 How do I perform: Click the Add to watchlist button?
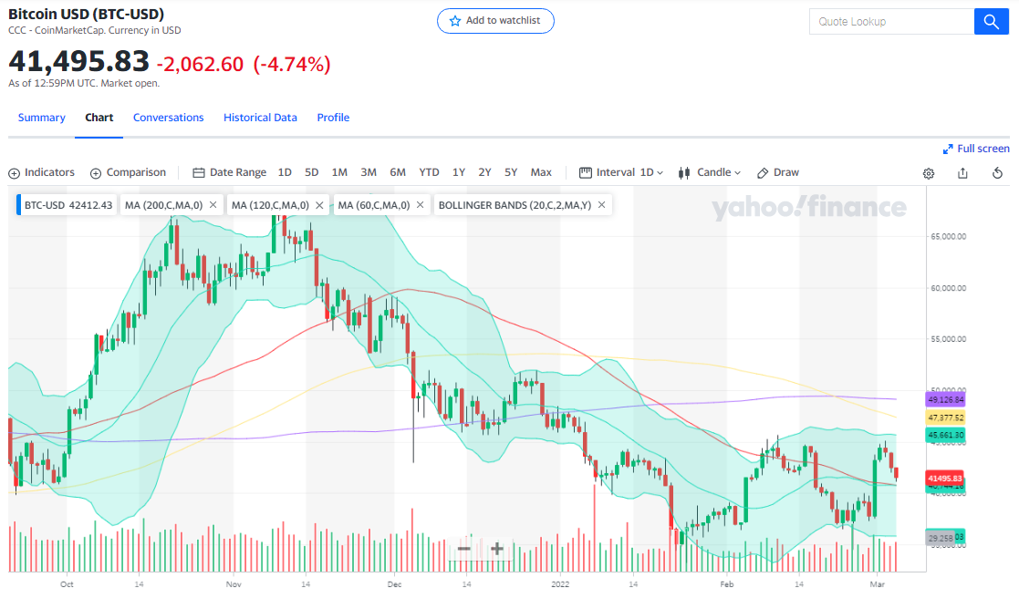[x=496, y=21]
